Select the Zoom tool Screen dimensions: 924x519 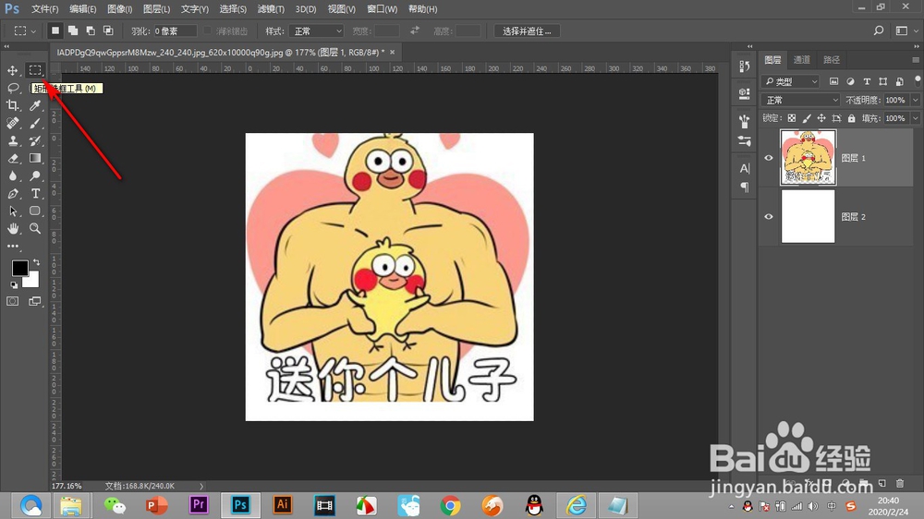tap(35, 229)
